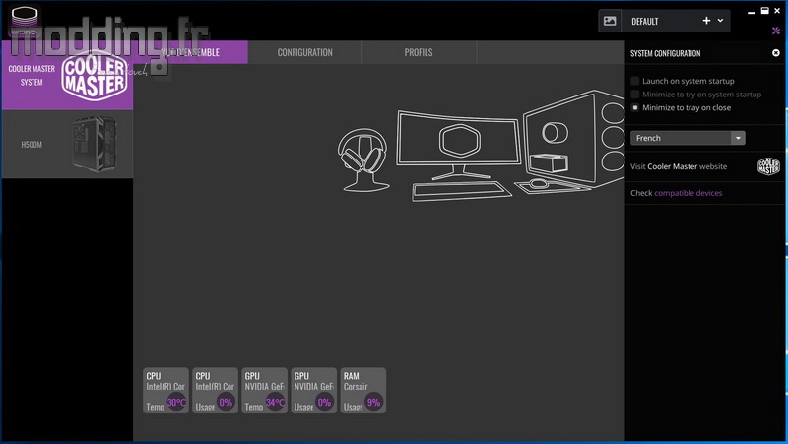Minimize the MasterPlus window
Screen dimensions: 788x444
pos(752,11)
